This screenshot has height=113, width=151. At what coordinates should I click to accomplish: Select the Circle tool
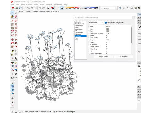pos(12,28)
